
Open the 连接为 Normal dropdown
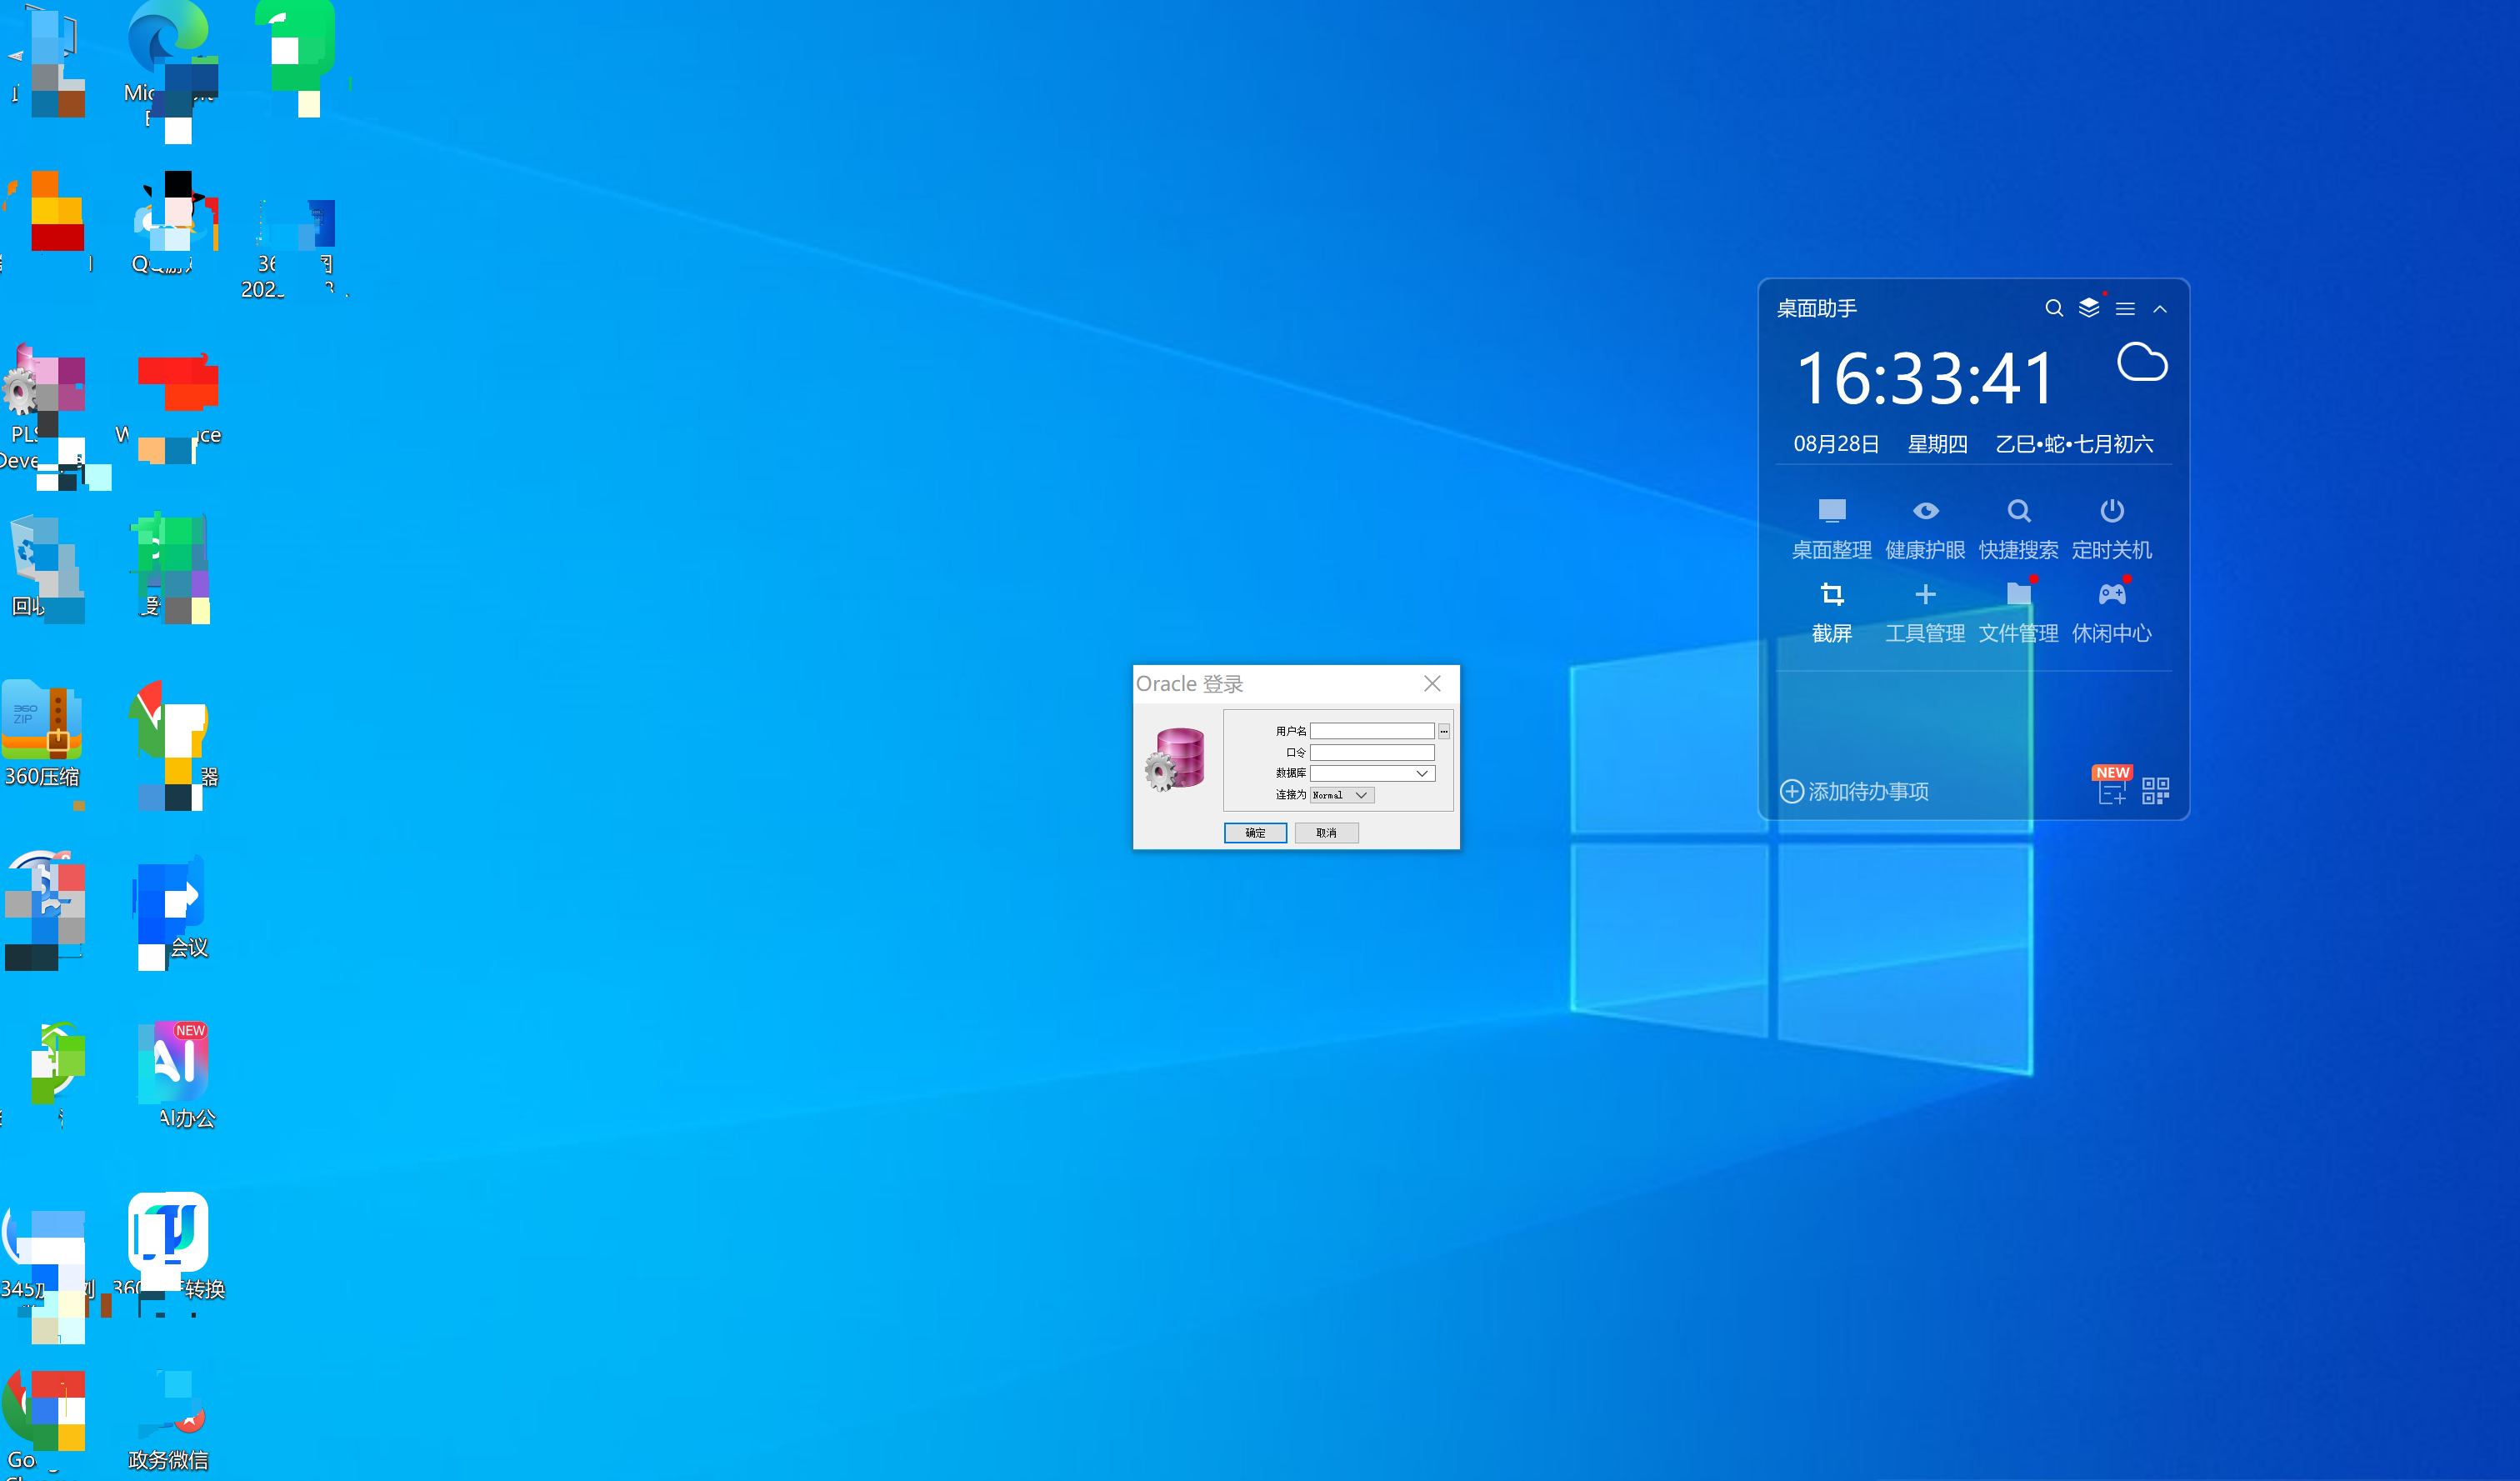click(1342, 795)
